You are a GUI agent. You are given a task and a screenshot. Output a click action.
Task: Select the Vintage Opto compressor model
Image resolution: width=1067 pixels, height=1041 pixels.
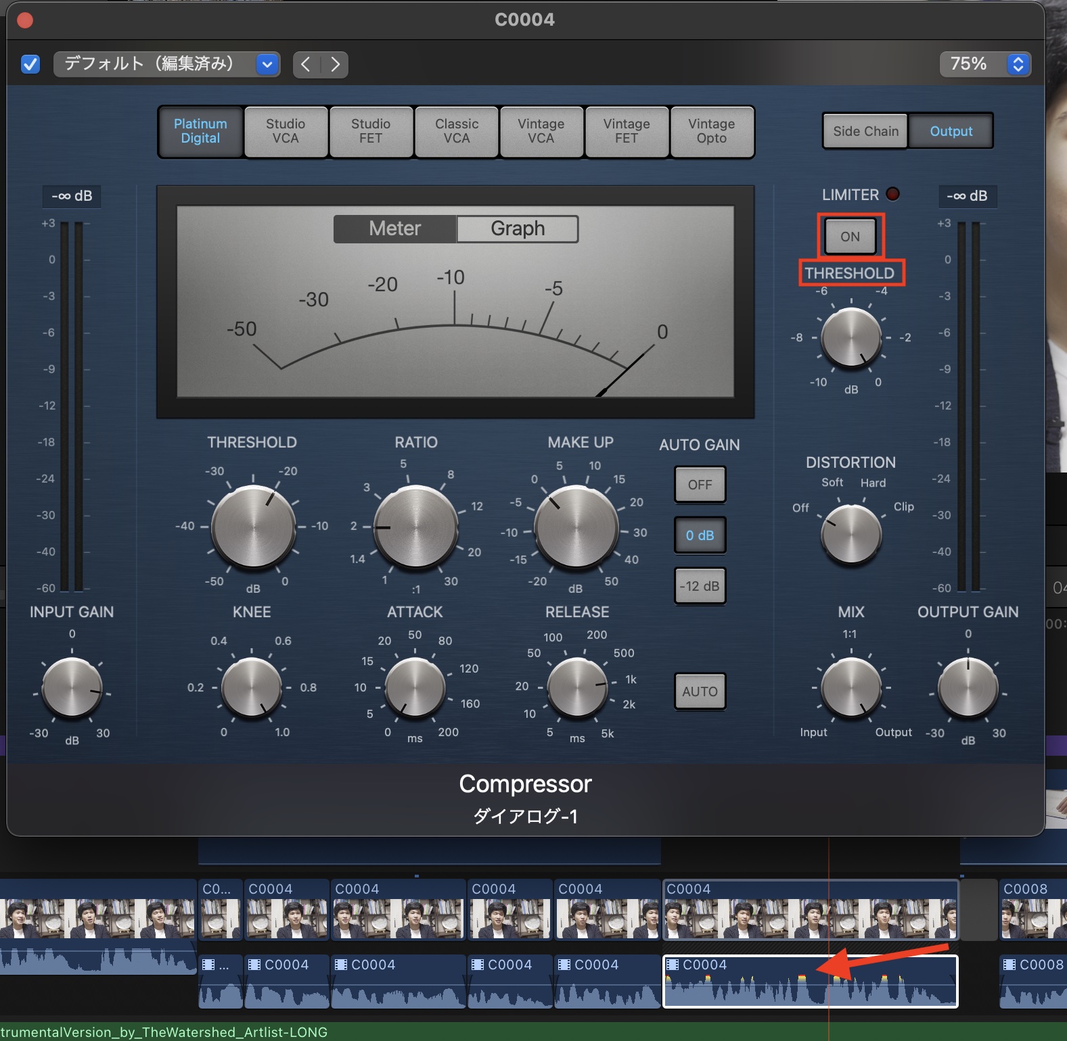point(711,131)
